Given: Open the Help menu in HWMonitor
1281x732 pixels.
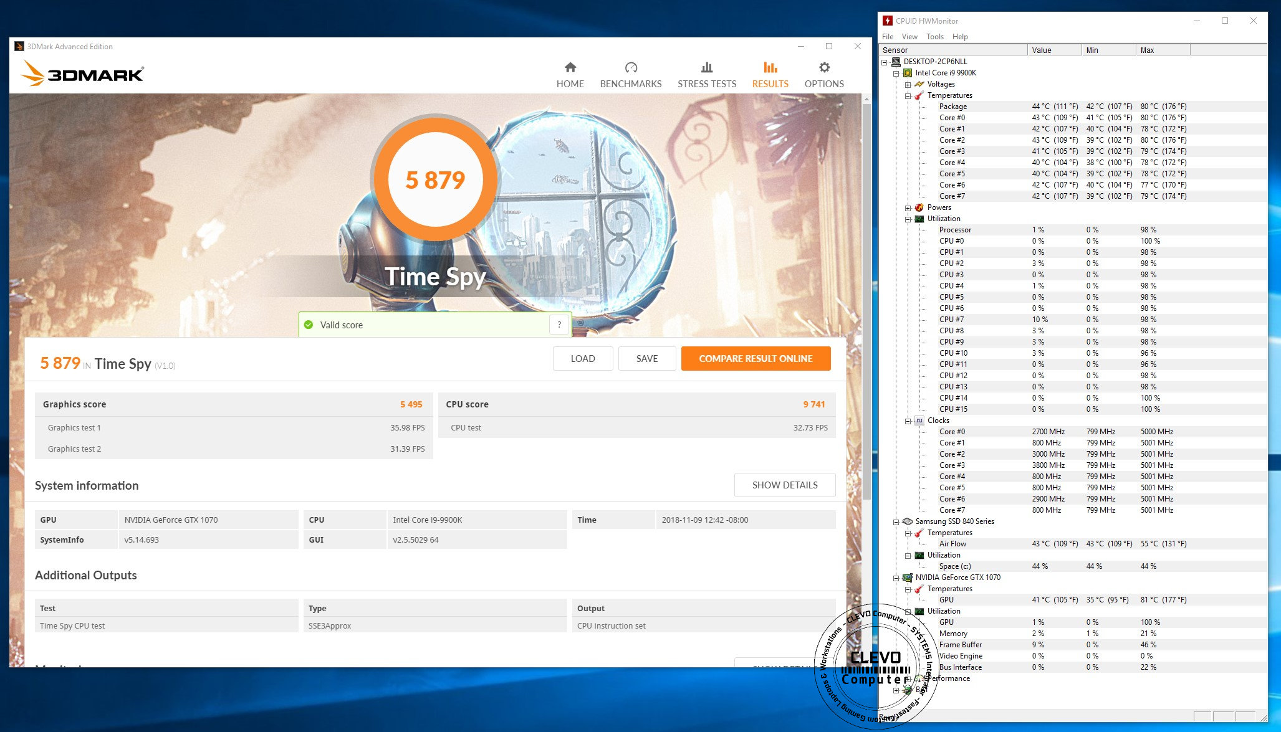Looking at the screenshot, I should point(960,37).
